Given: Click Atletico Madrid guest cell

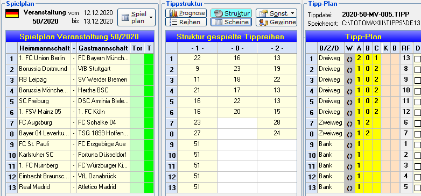Looking at the screenshot, I should 103,188.
